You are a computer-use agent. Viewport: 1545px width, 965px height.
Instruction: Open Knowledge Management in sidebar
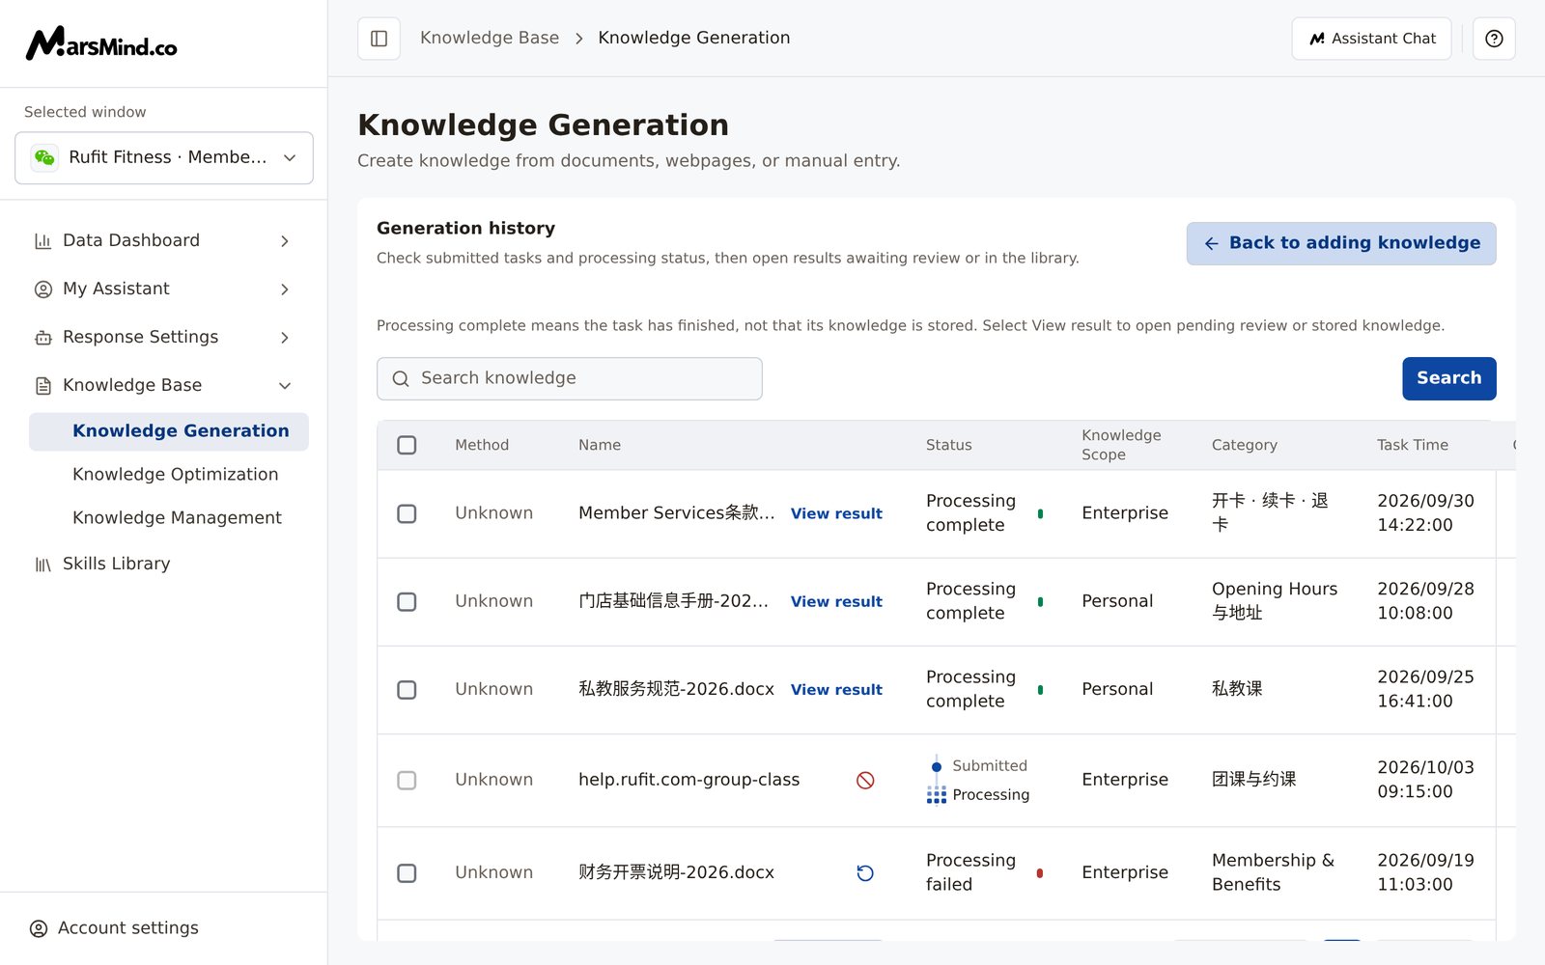coord(177,517)
